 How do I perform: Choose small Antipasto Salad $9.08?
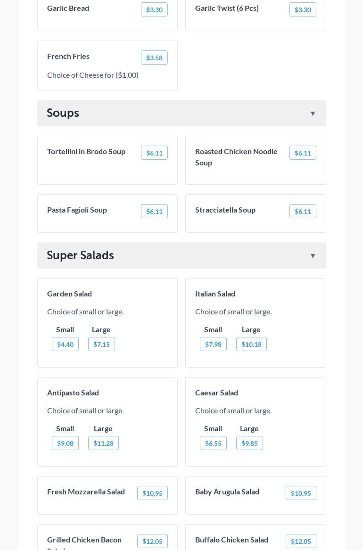tap(65, 443)
